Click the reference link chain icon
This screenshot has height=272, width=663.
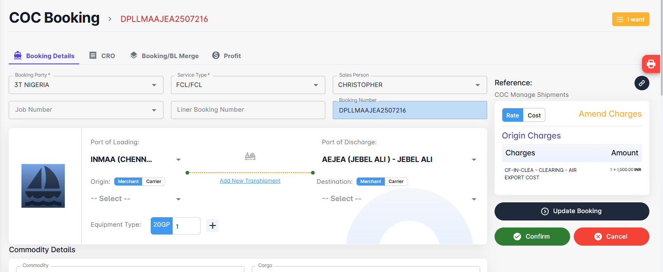point(642,83)
